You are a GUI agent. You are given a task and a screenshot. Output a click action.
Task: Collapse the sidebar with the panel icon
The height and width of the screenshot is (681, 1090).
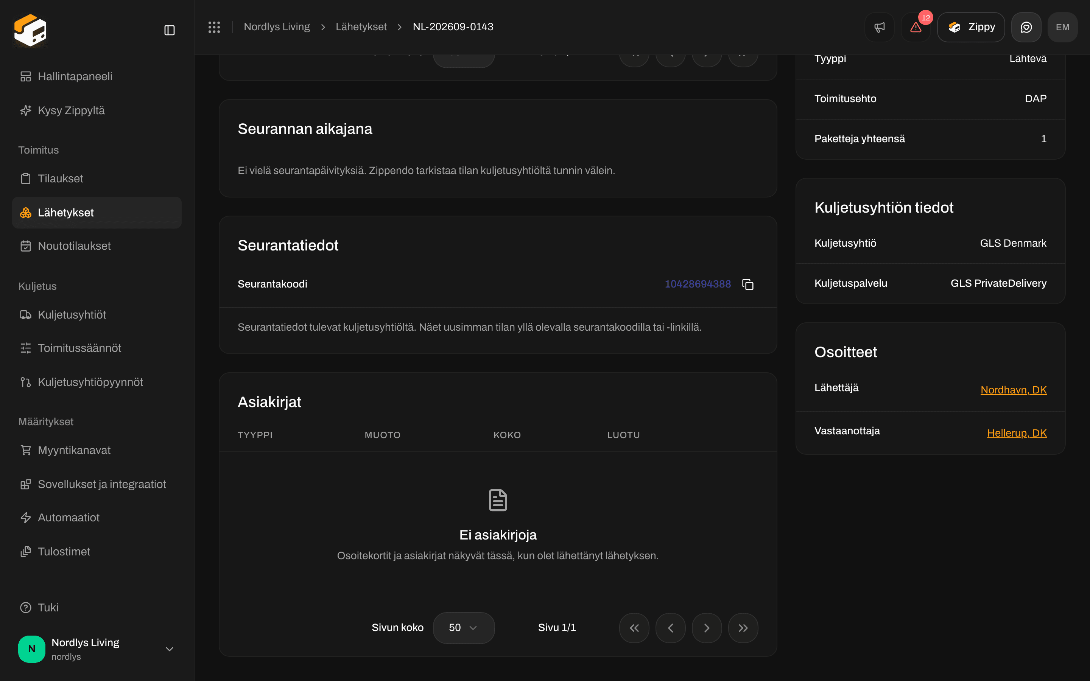tap(169, 30)
